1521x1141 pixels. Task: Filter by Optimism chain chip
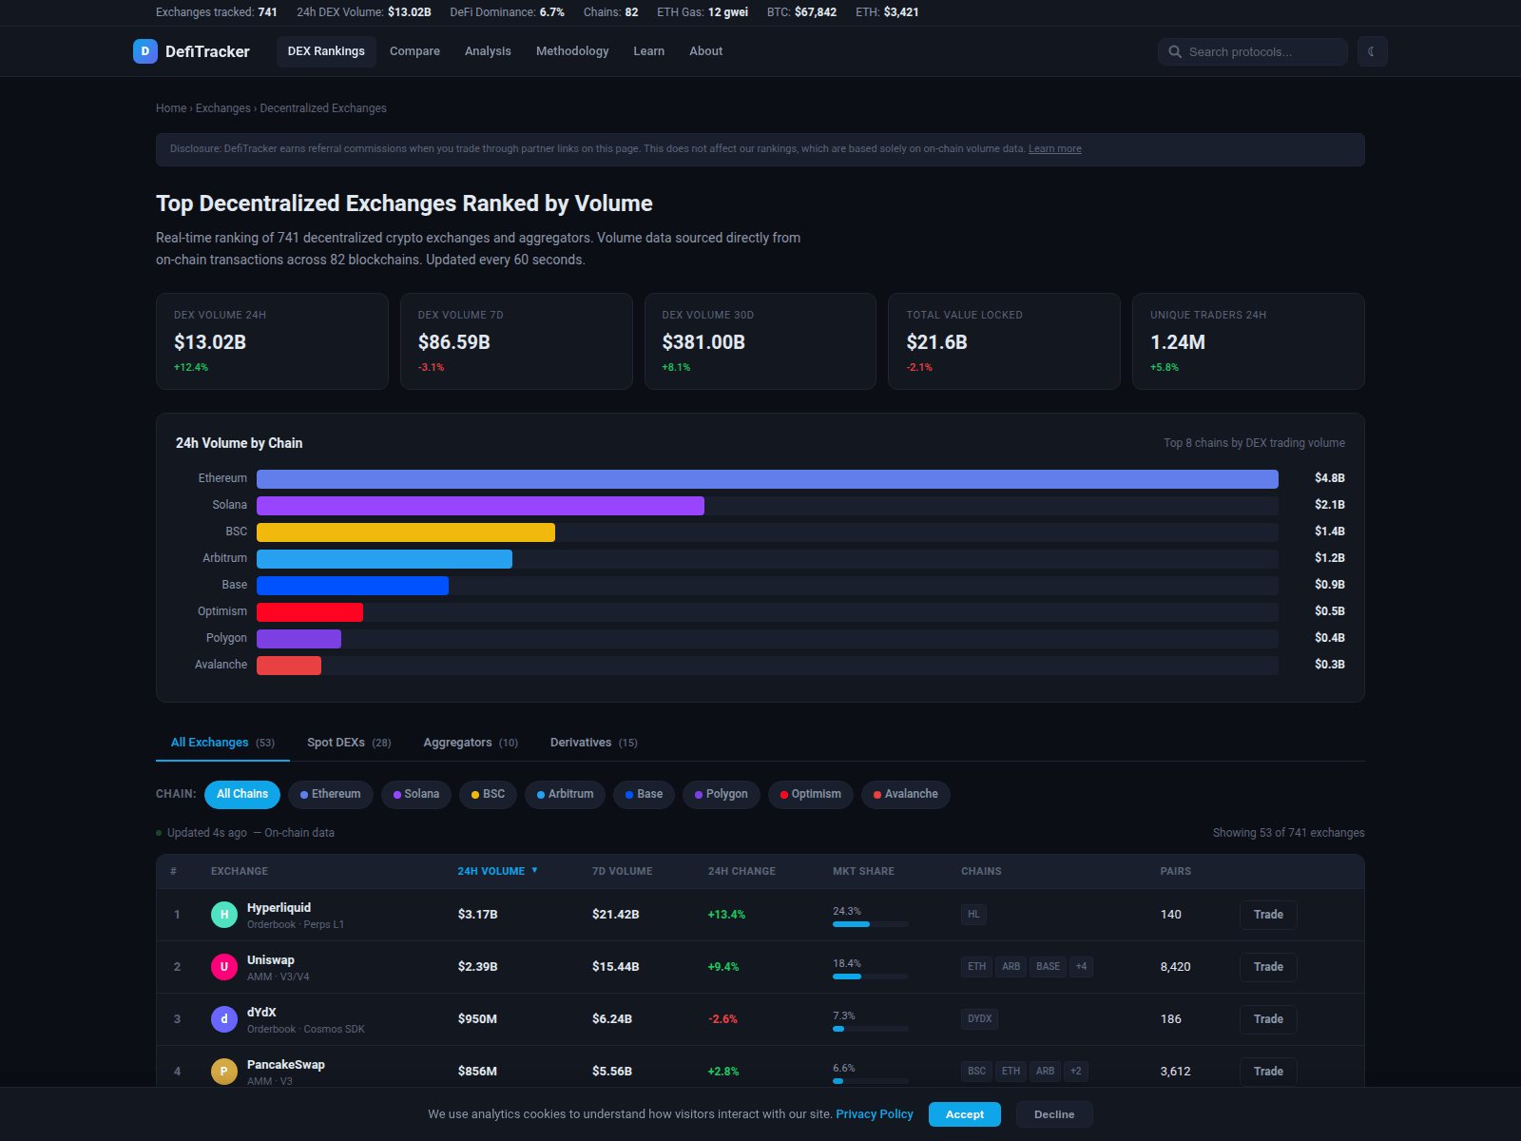(x=811, y=794)
